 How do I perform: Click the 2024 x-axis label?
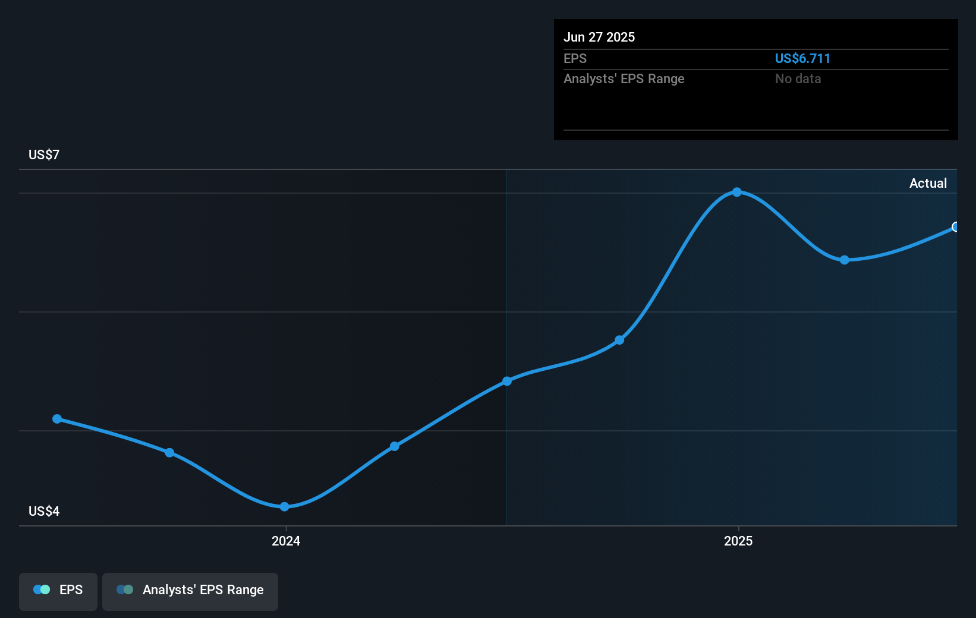pos(286,541)
